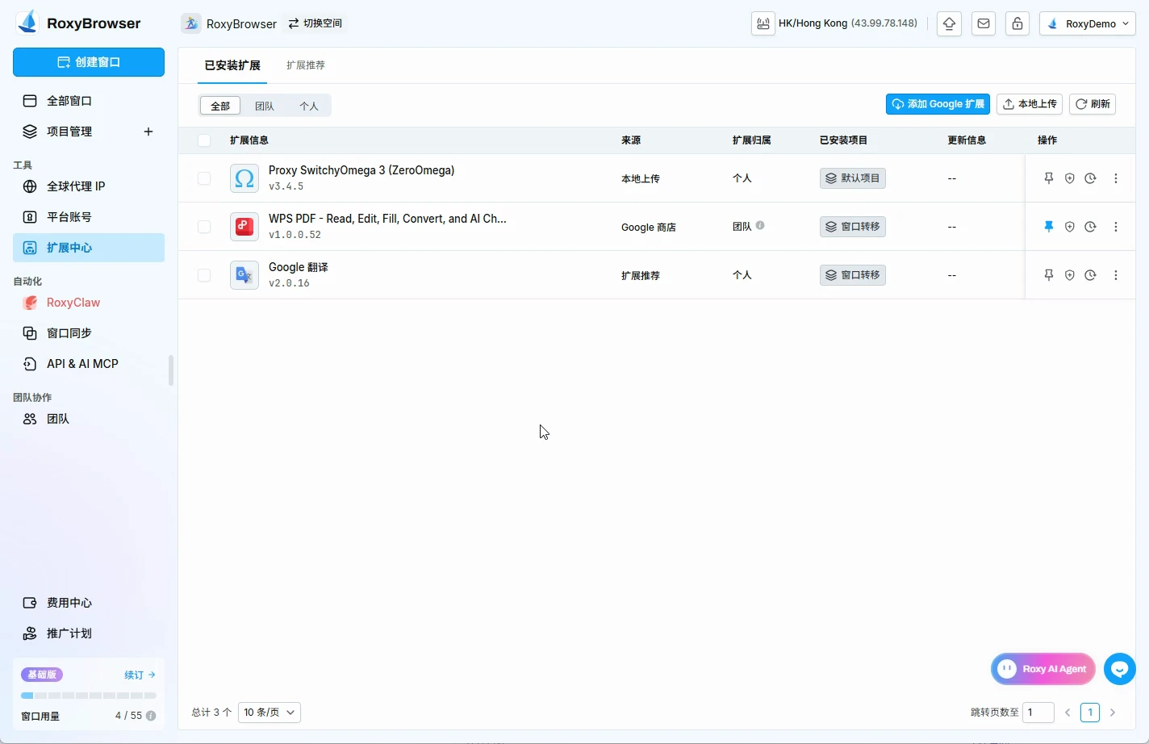Open more options for WPS PDF row

tap(1116, 227)
